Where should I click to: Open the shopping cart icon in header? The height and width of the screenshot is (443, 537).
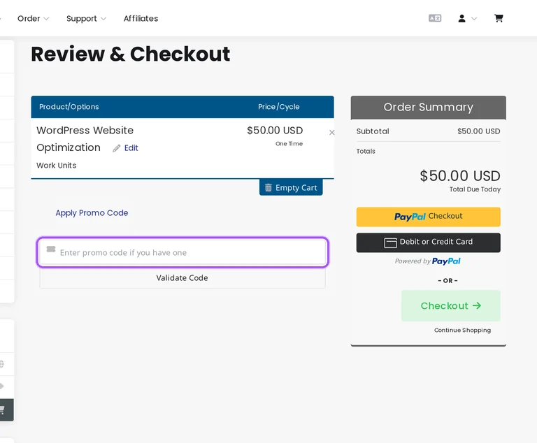click(499, 18)
